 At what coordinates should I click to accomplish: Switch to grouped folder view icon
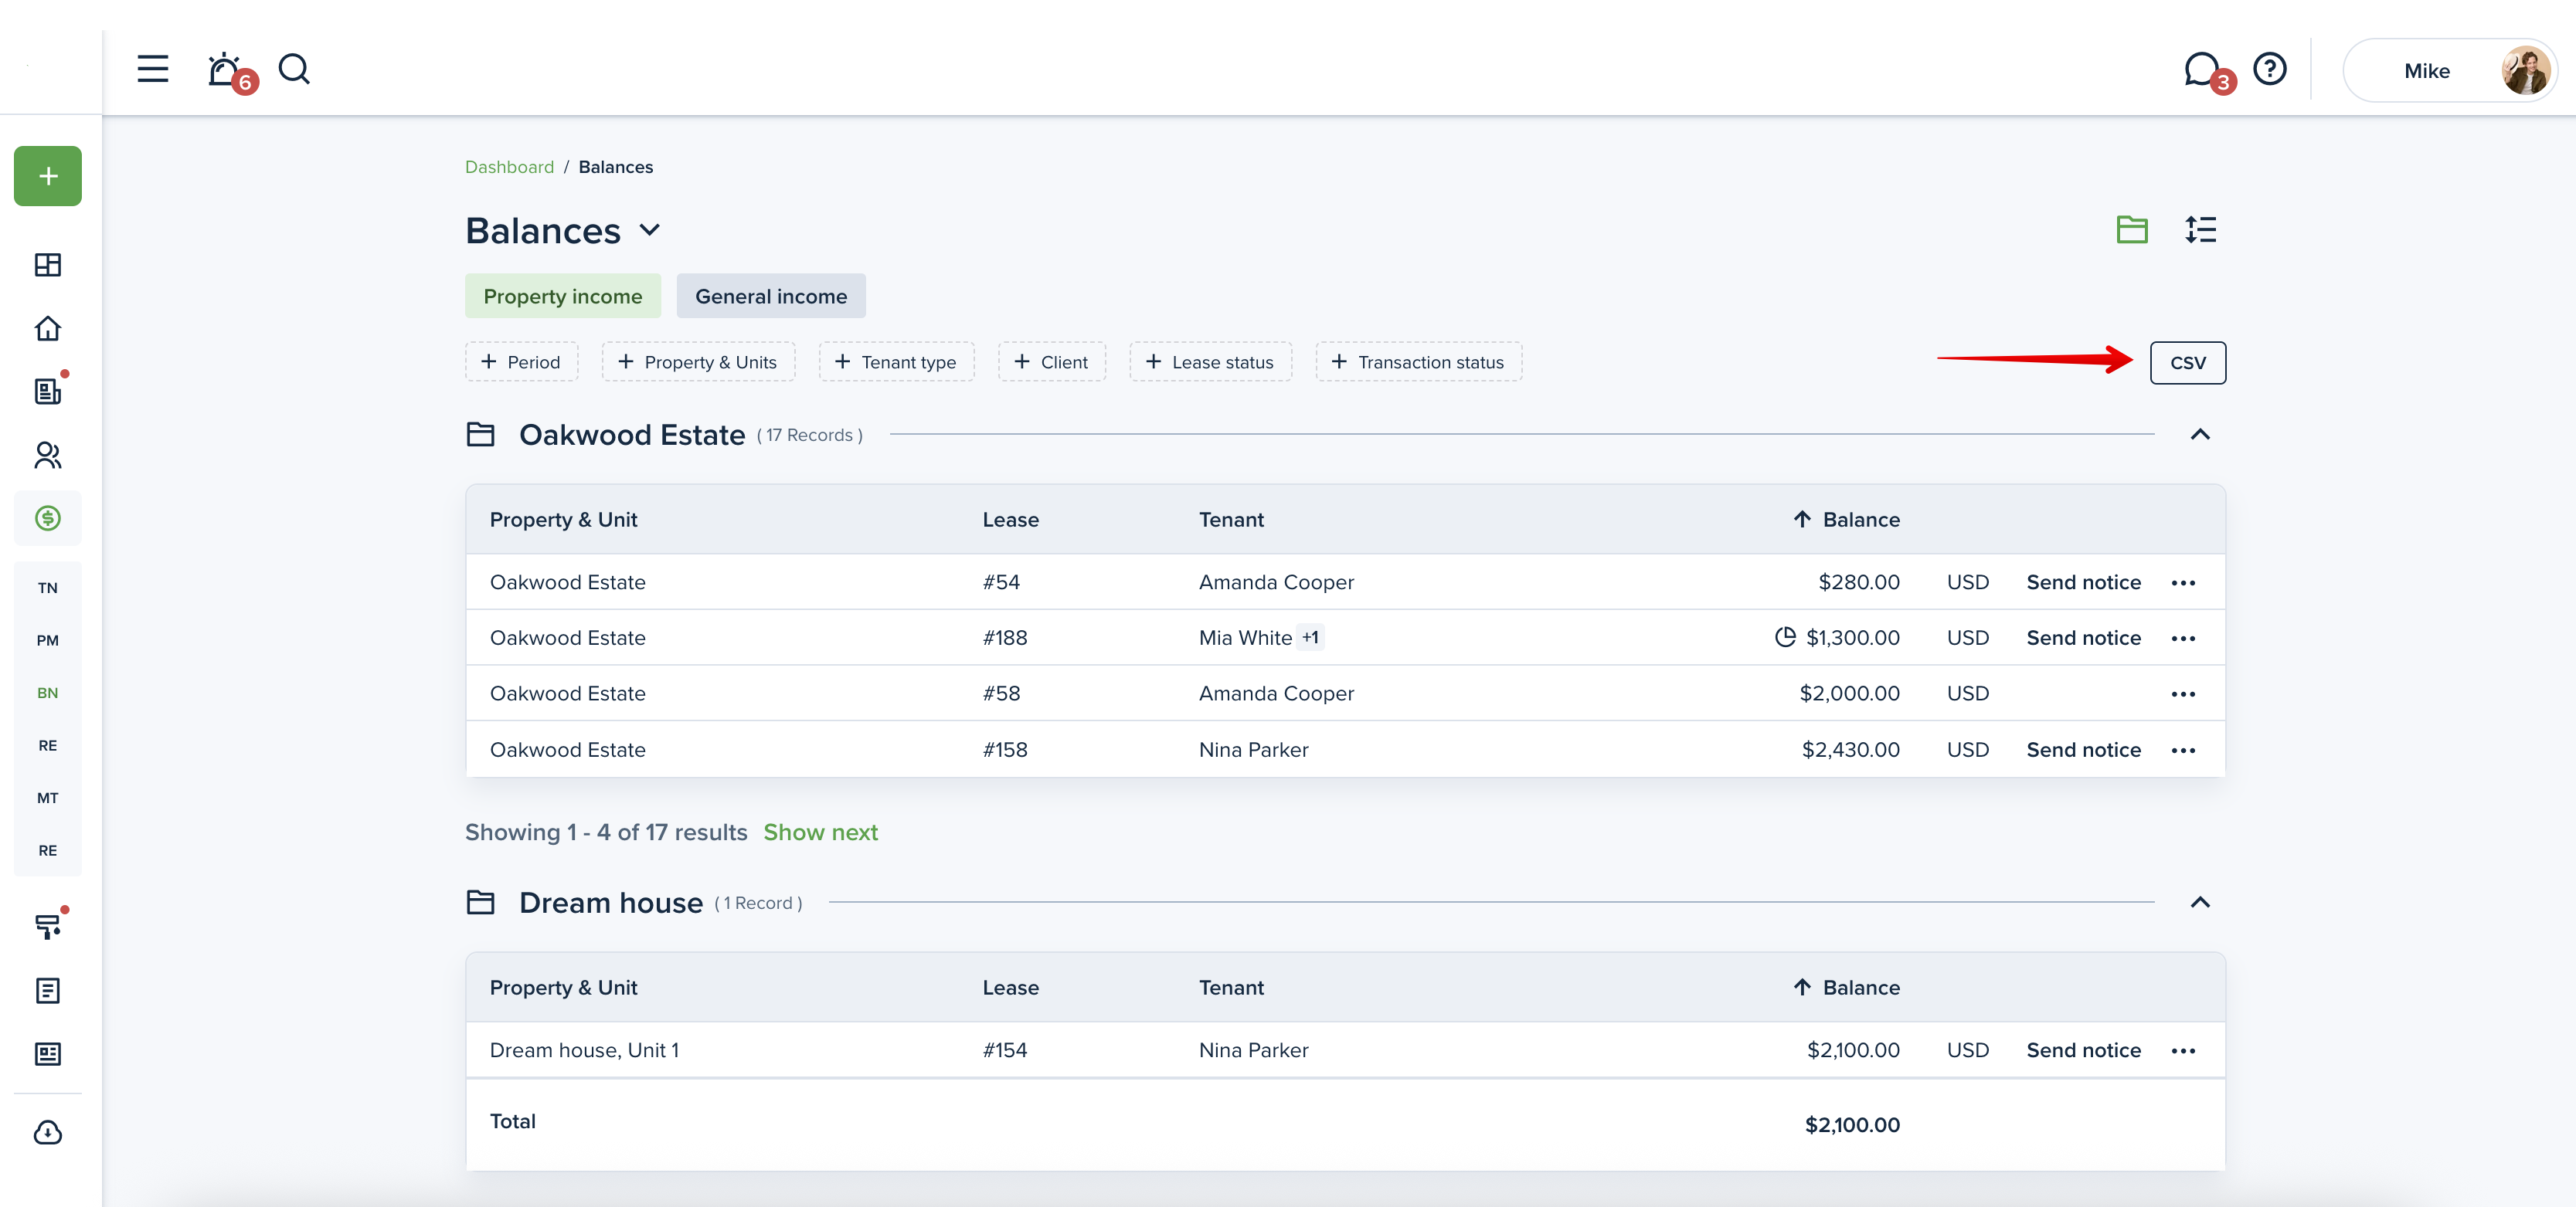2131,230
